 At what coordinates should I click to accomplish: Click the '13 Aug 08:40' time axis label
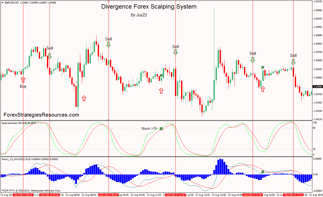tap(89, 195)
